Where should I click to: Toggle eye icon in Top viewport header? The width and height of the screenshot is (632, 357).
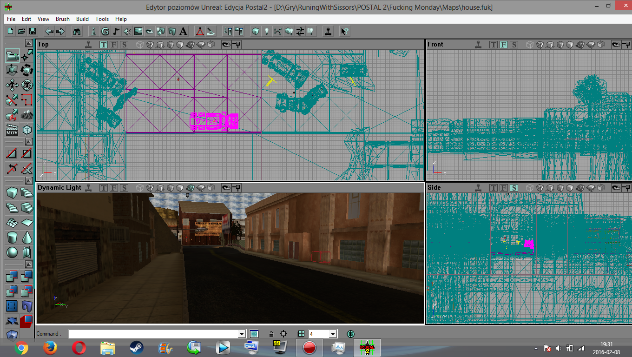(226, 45)
